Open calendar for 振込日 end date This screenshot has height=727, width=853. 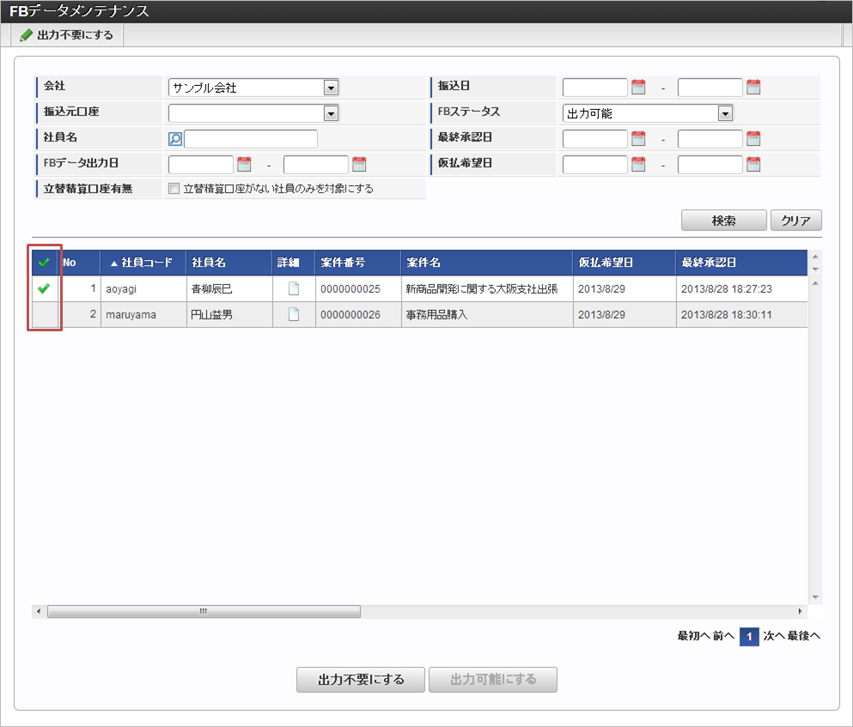pyautogui.click(x=753, y=87)
